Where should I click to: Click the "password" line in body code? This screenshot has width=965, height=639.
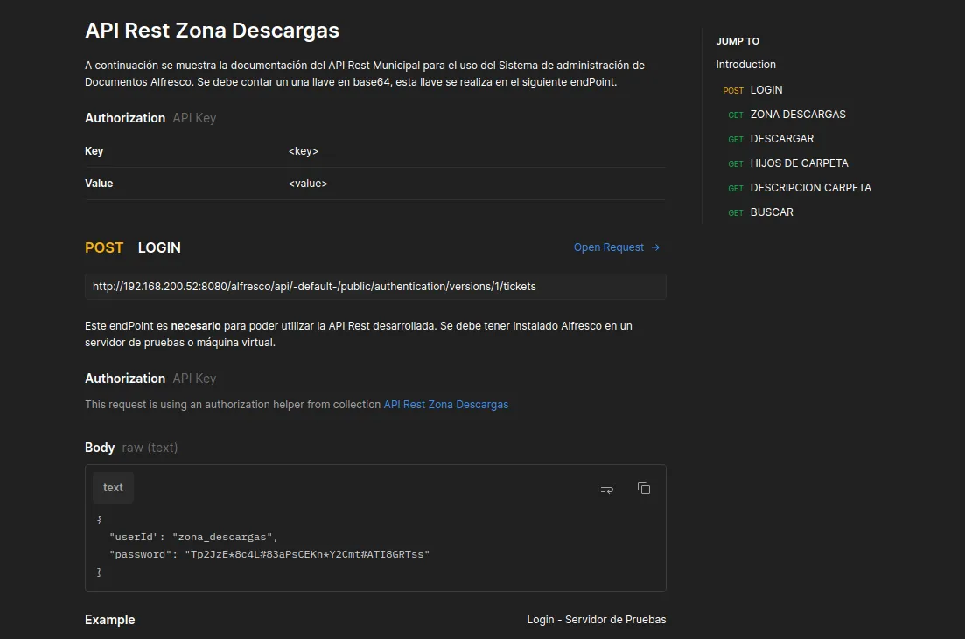tap(269, 554)
